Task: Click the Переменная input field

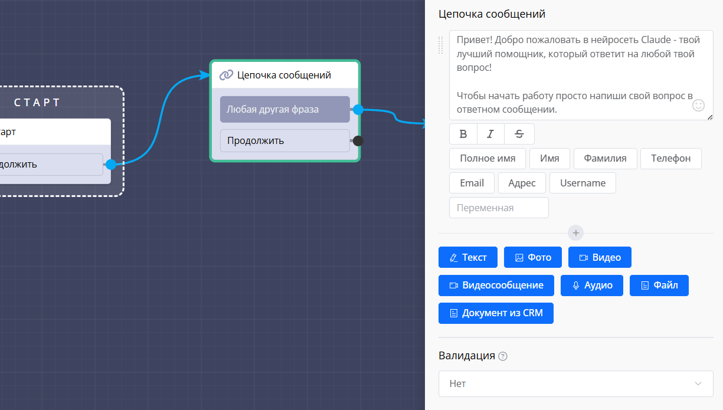Action: (x=499, y=208)
